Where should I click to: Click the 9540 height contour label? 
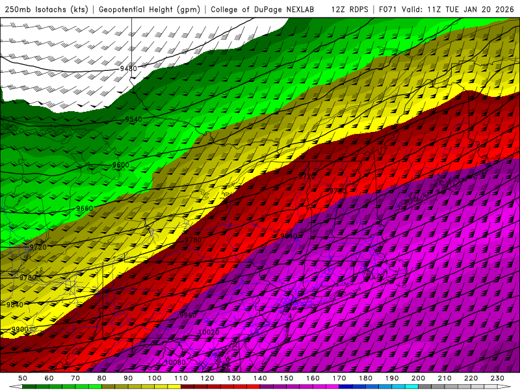(x=134, y=120)
